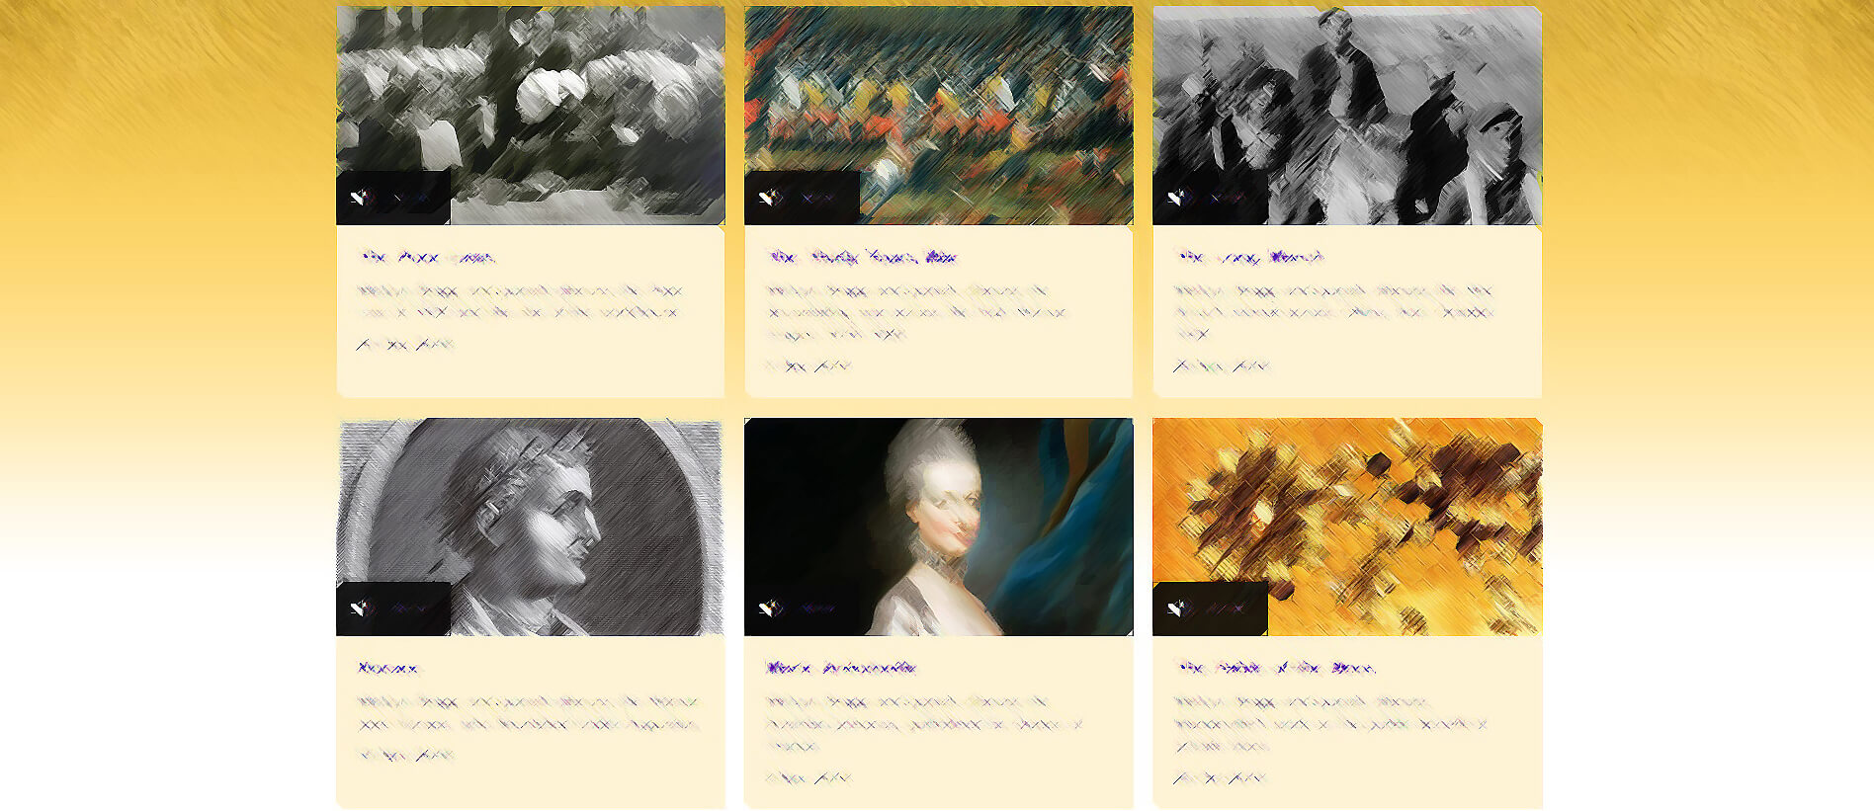Click audio icon on powdered-wig woman portrait
The width and height of the screenshot is (1874, 811).
[x=768, y=608]
